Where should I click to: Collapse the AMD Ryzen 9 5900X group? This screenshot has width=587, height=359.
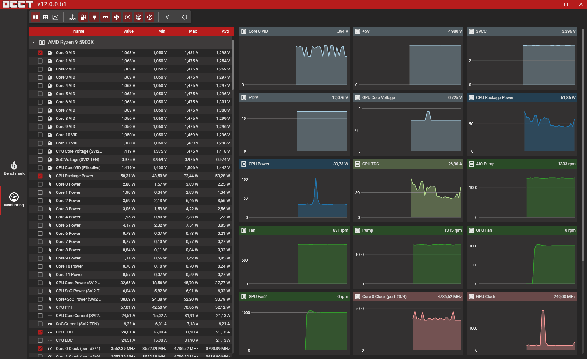click(33, 42)
